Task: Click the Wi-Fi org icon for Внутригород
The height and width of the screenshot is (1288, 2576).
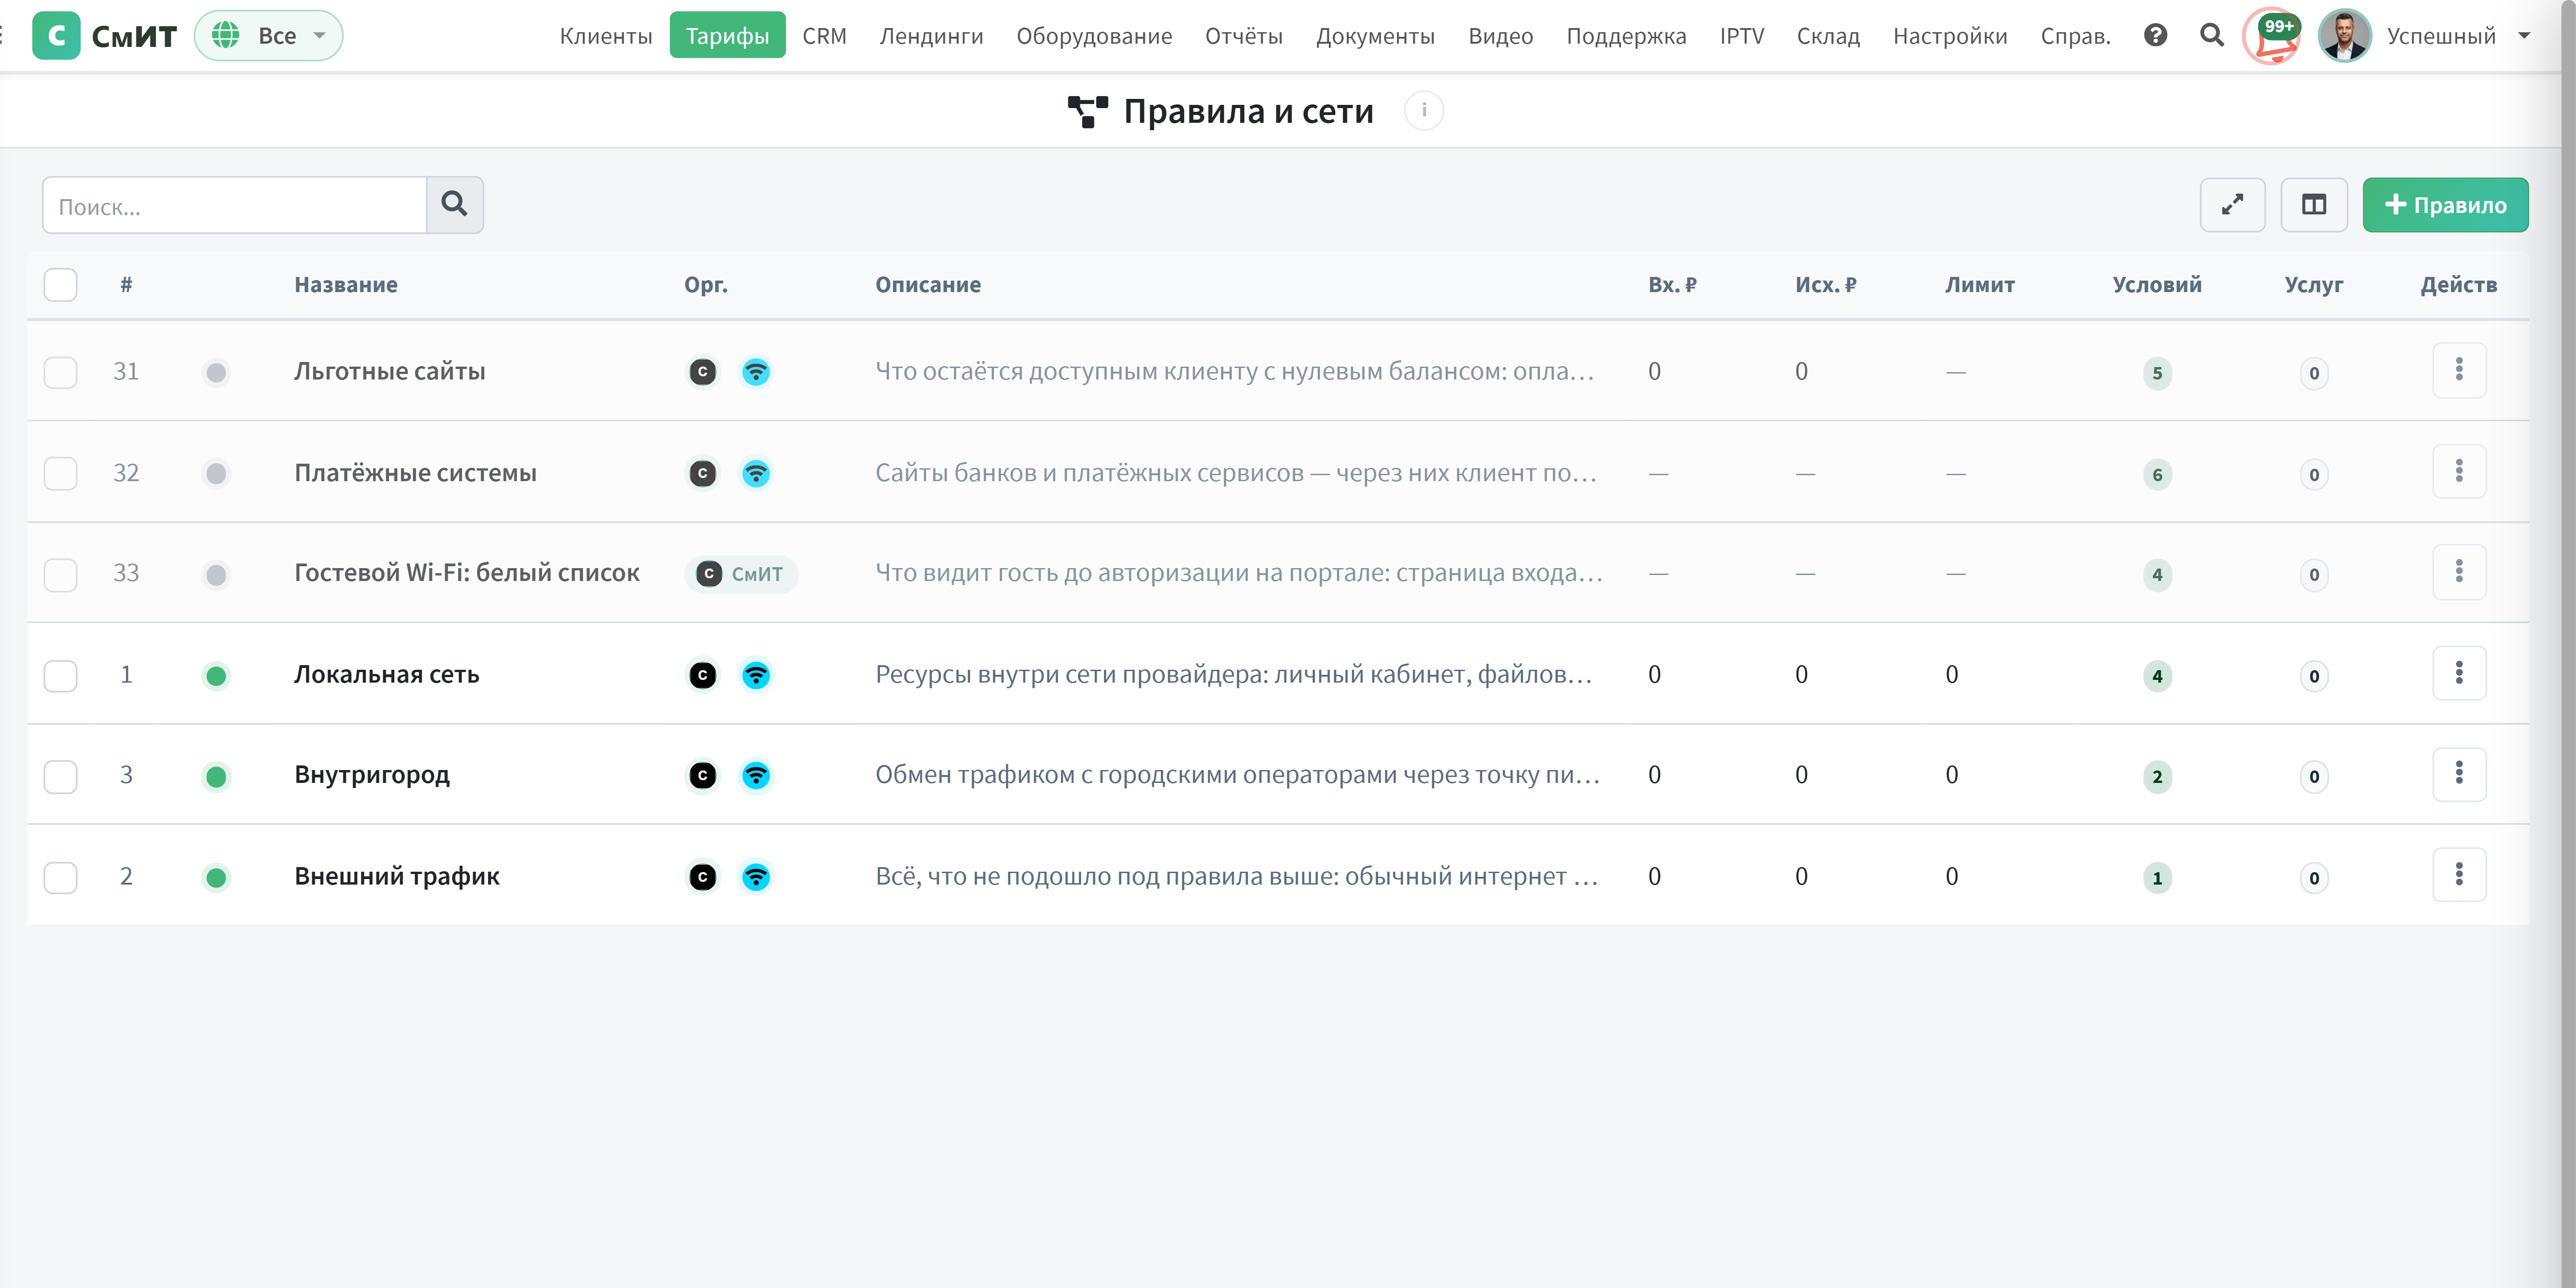Action: point(756,776)
